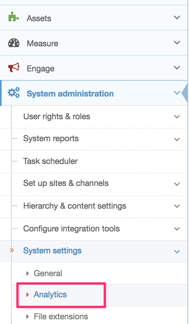
Task: Select the Analytics settings link
Action: click(x=50, y=295)
